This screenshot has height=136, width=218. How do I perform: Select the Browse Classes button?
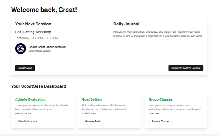(161, 121)
